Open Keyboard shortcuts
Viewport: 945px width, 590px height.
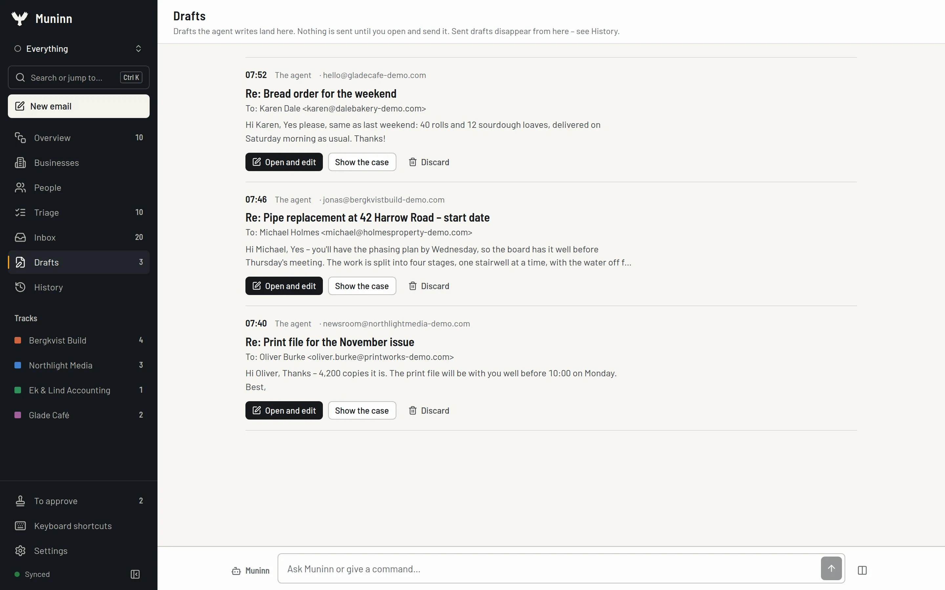click(78, 526)
